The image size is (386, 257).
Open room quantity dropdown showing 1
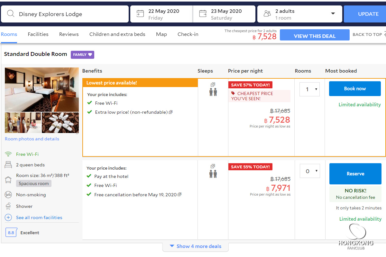click(x=309, y=89)
